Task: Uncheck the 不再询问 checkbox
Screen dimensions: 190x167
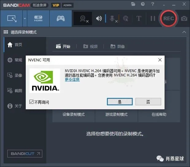Action: (x=31, y=102)
